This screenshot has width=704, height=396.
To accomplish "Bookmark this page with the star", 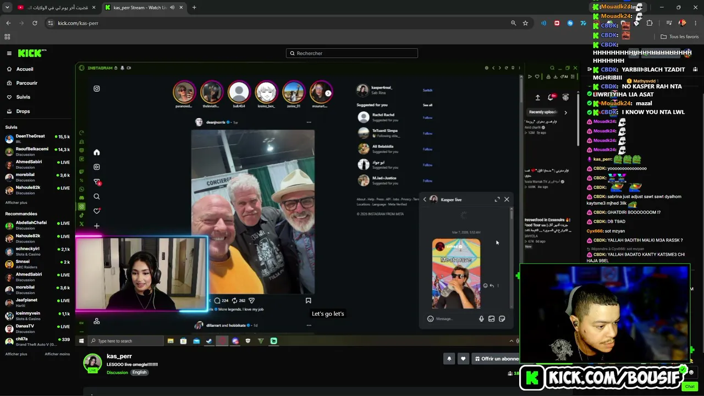I will pos(525,23).
